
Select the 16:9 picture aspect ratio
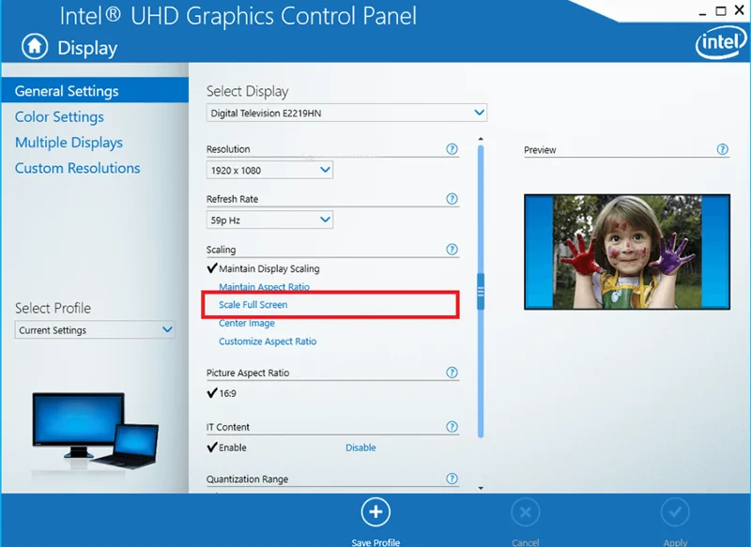(227, 393)
